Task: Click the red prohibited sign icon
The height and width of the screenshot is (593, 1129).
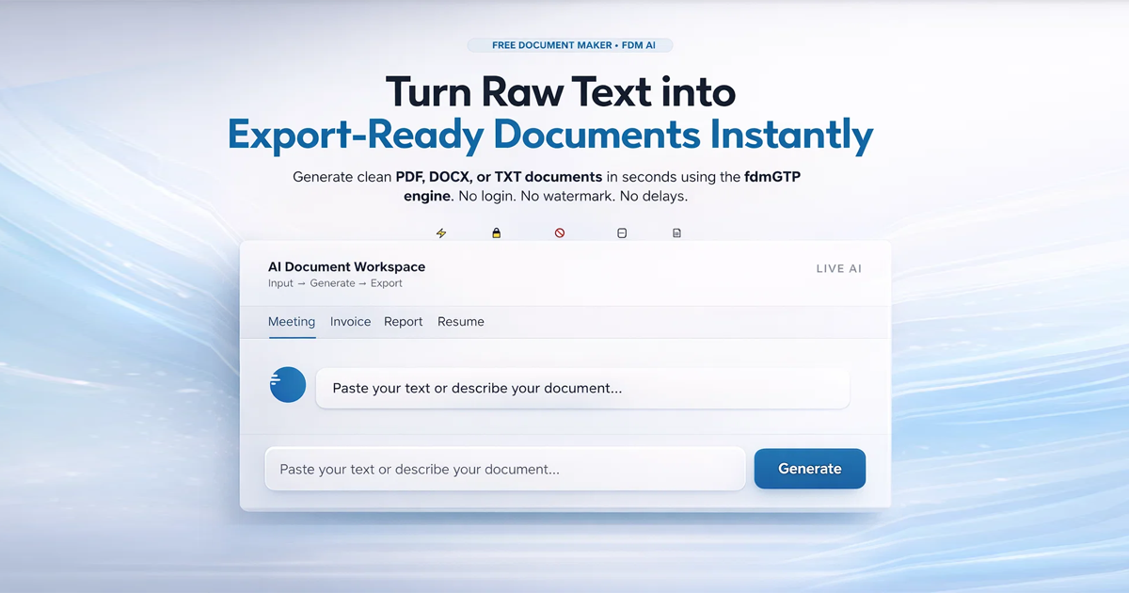Action: (560, 232)
